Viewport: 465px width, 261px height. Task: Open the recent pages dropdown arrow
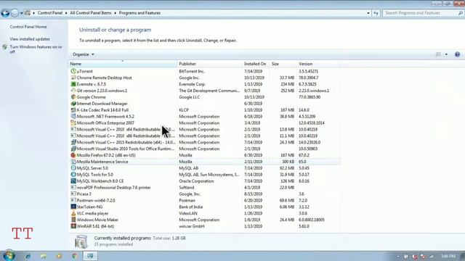(22, 13)
